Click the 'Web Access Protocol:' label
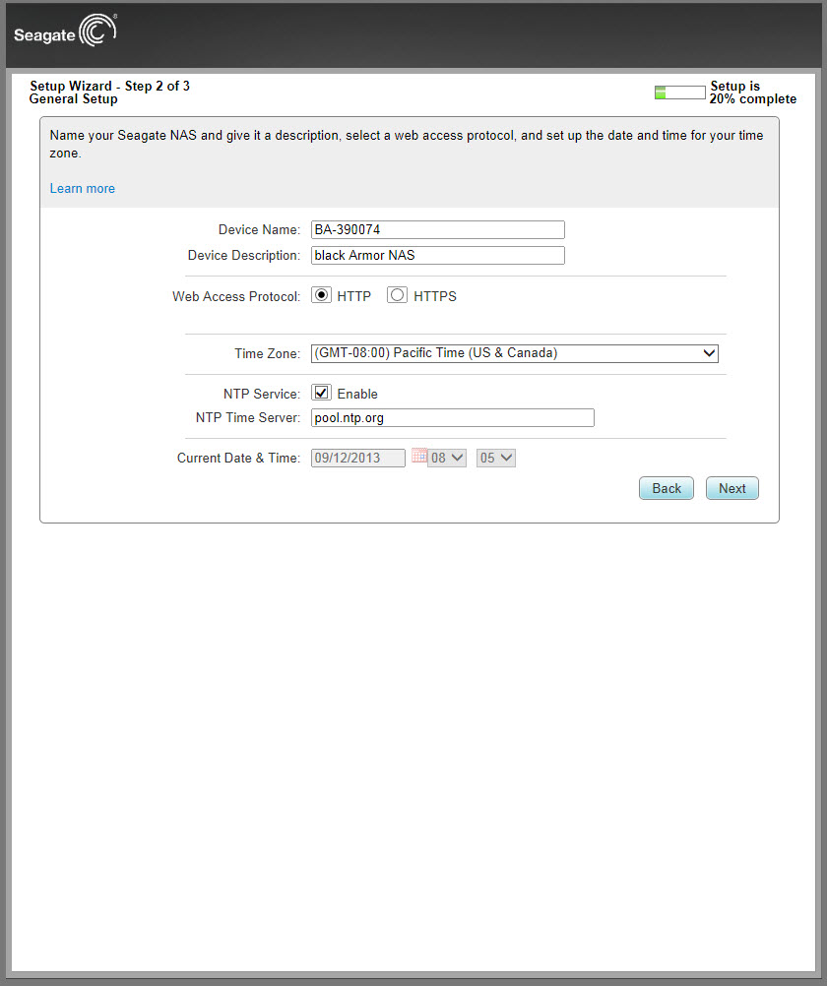827x986 pixels. pyautogui.click(x=236, y=297)
